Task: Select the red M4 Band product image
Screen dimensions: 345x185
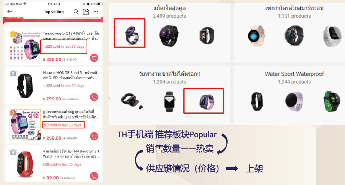Action: click(25, 164)
